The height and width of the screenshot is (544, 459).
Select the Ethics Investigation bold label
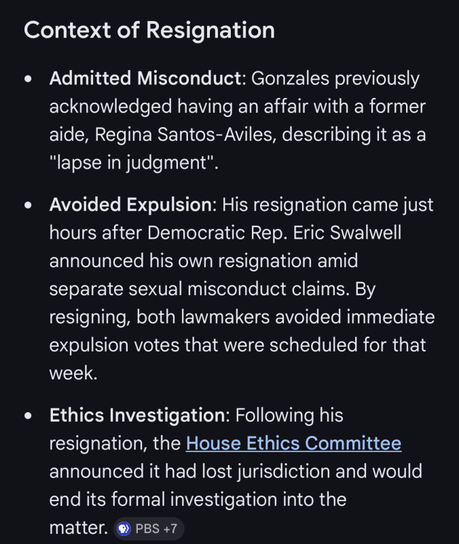(138, 415)
